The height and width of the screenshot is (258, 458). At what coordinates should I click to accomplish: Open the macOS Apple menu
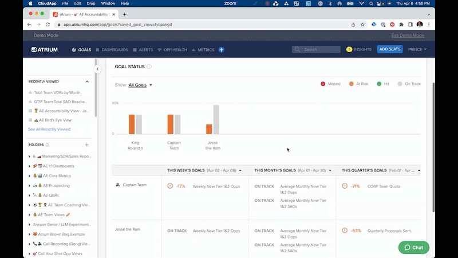(x=31, y=3)
